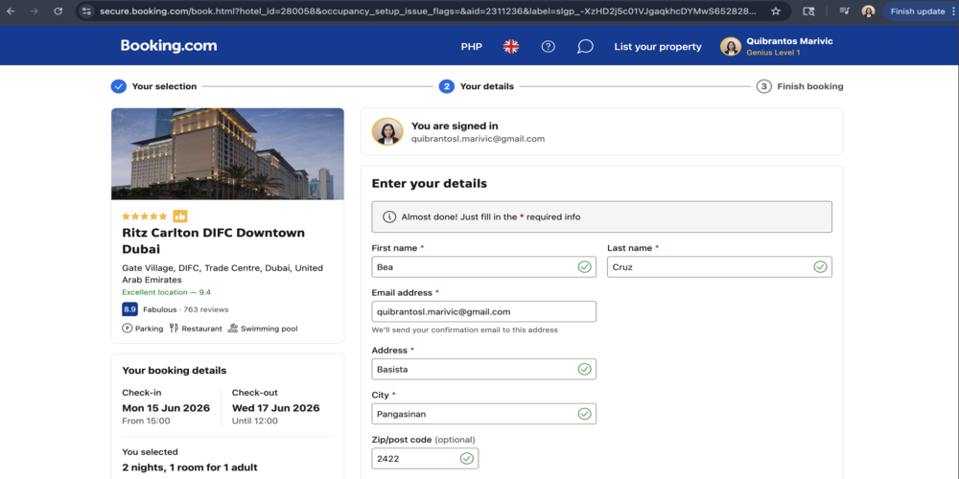Screen dimensions: 959x479
Task: Go back using browser back arrow
Action: [x=11, y=11]
